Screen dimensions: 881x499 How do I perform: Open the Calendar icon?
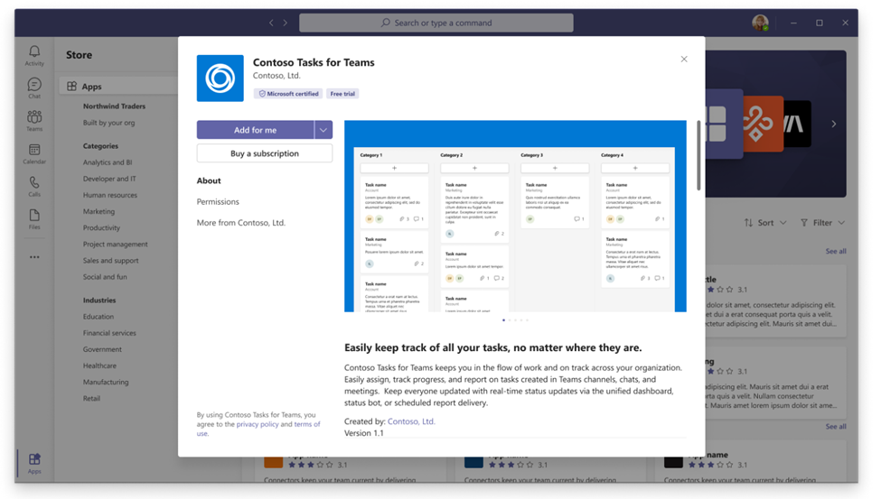(x=34, y=152)
